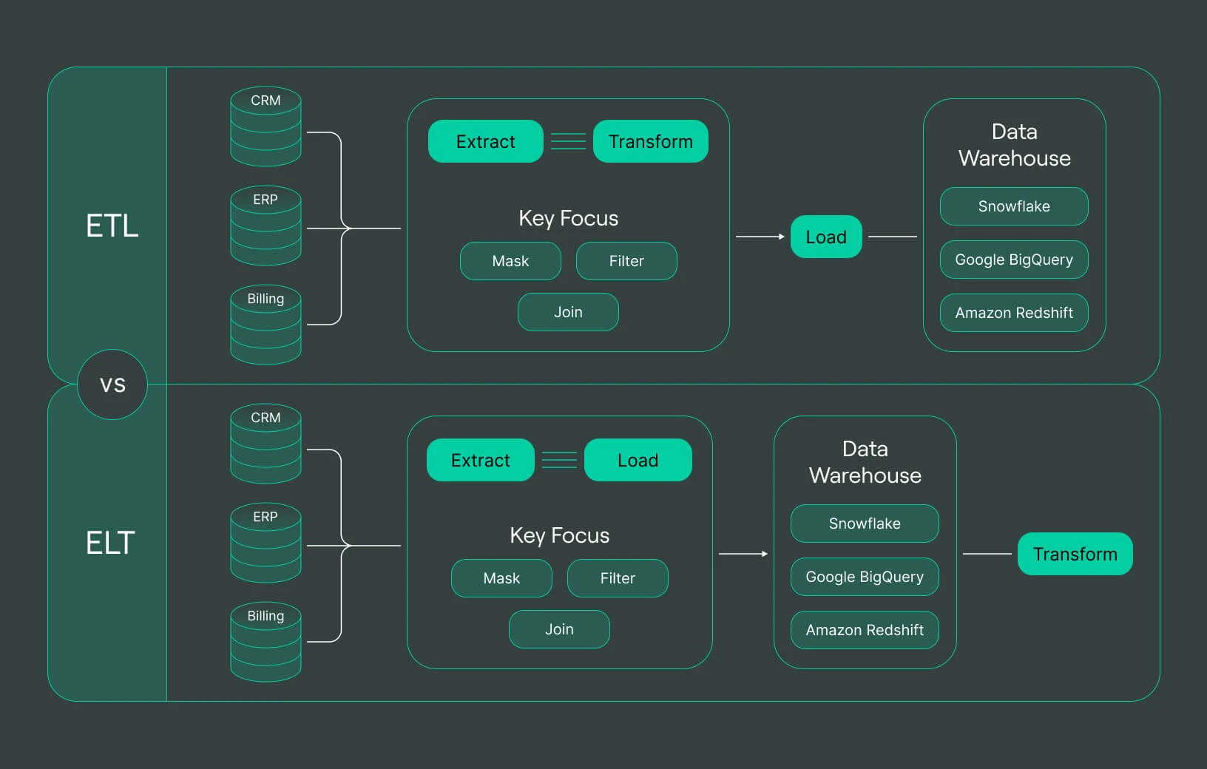The image size is (1207, 769).
Task: Select the CRM data source in the ELT section
Action: click(265, 444)
